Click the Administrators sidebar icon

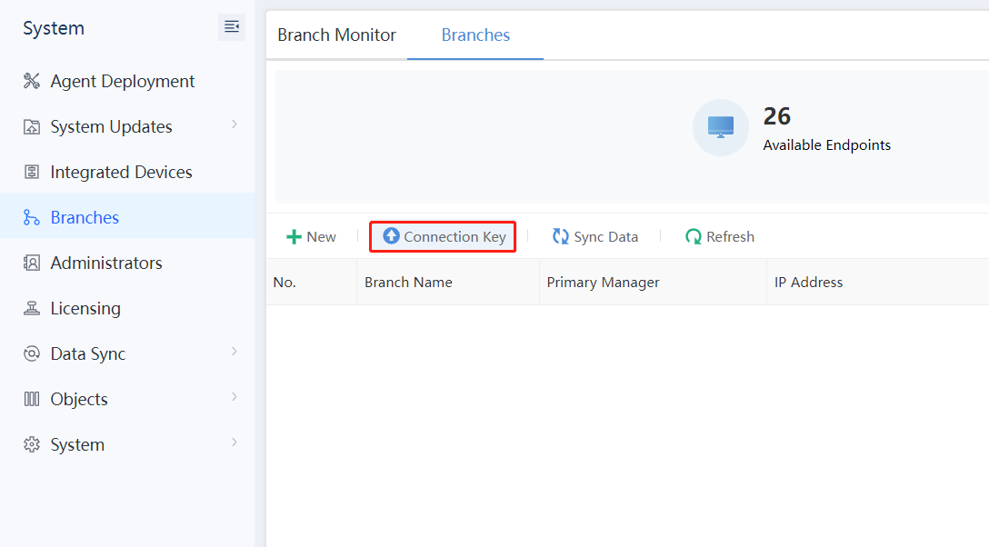point(32,264)
